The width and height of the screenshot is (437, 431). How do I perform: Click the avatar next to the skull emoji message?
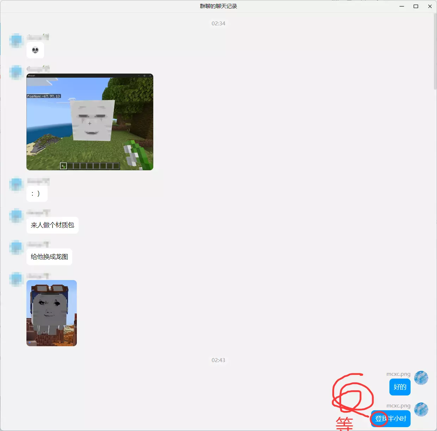pos(16,40)
